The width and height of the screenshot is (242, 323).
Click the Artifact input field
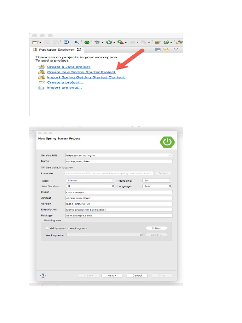tap(119, 198)
